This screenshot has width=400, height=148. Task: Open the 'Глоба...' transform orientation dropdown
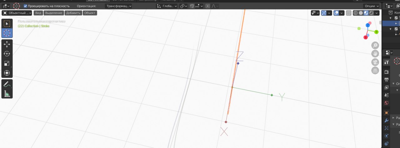(167, 6)
